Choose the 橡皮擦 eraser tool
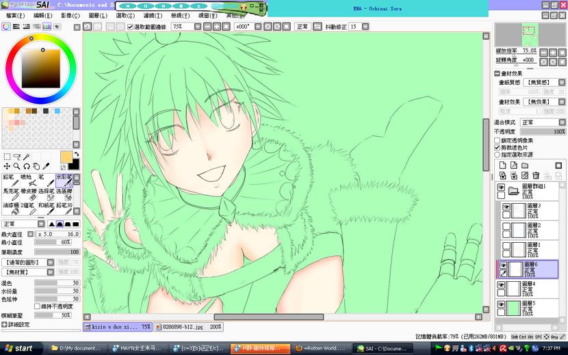The width and height of the screenshot is (568, 355). pyautogui.click(x=28, y=194)
